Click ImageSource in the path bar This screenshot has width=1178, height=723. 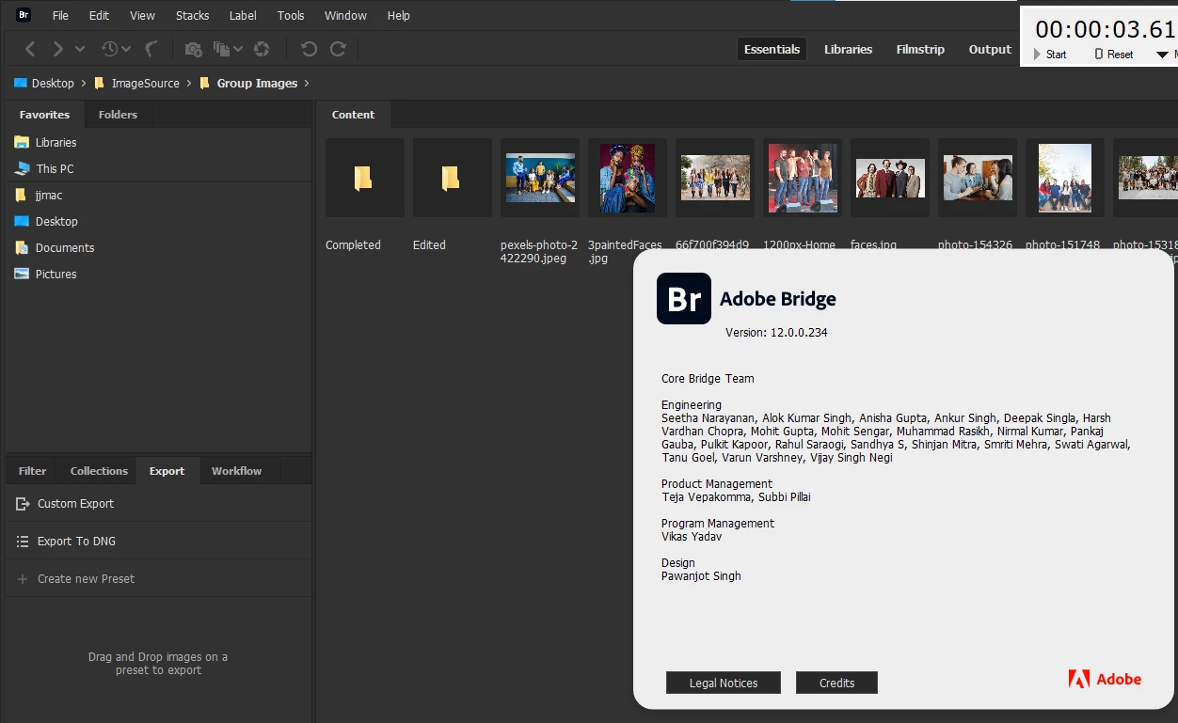(x=145, y=83)
